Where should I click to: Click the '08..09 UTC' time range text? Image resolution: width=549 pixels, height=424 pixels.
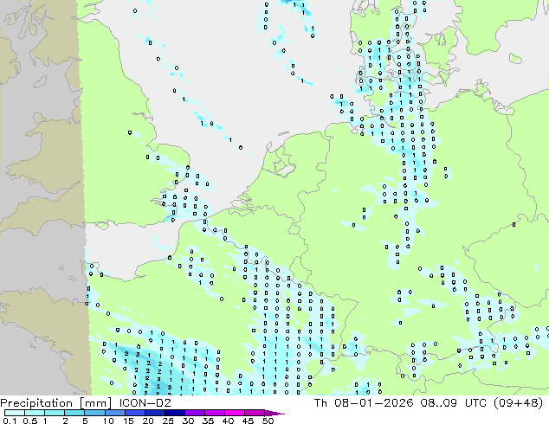coord(454,403)
